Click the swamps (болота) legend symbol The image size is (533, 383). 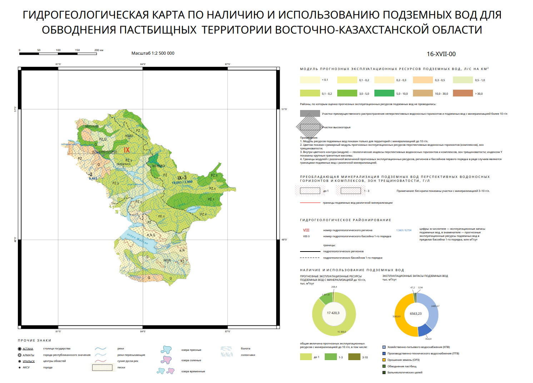226,348
